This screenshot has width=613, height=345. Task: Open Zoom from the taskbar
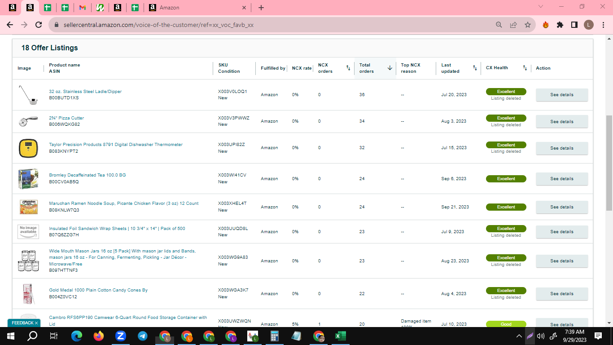tap(121, 336)
